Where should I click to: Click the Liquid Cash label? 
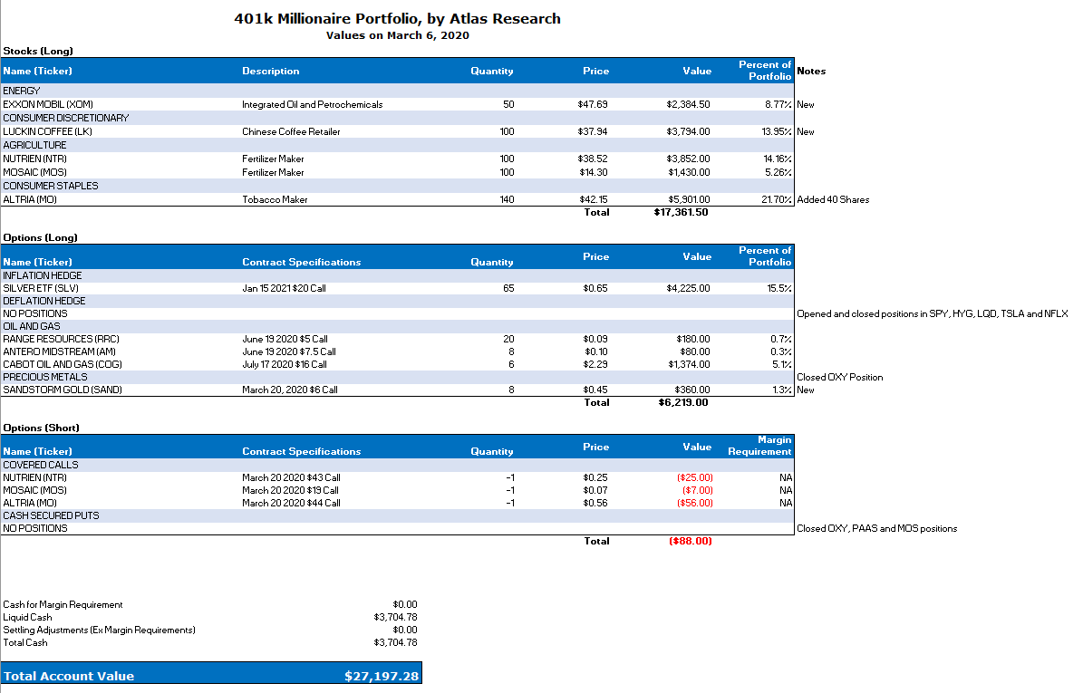point(27,617)
